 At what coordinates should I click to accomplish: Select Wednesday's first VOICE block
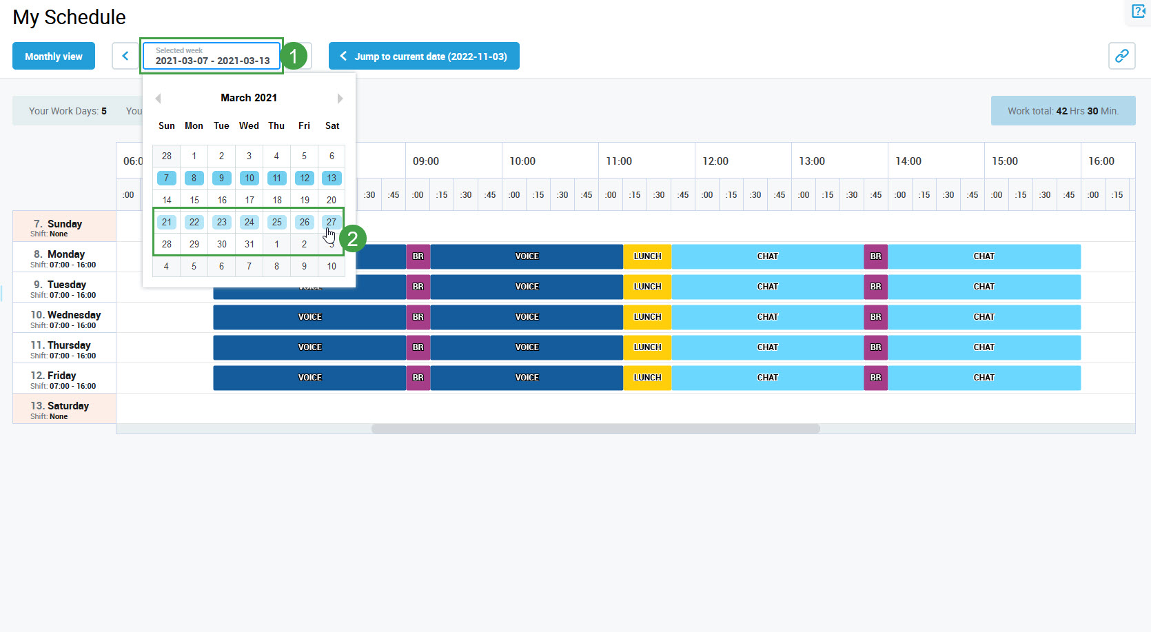(309, 317)
